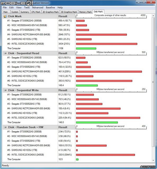
Task: Open the View menu
Action: [x=19, y=8]
